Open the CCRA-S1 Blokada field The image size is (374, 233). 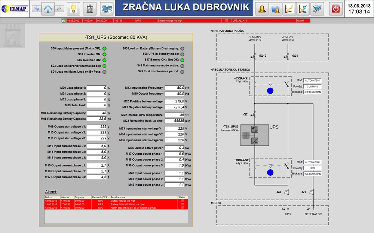point(312,92)
